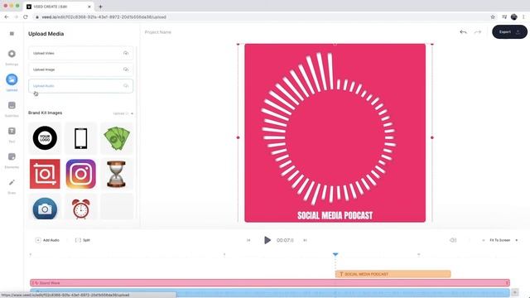Reload the browser page
The image size is (530, 298).
coord(26,17)
